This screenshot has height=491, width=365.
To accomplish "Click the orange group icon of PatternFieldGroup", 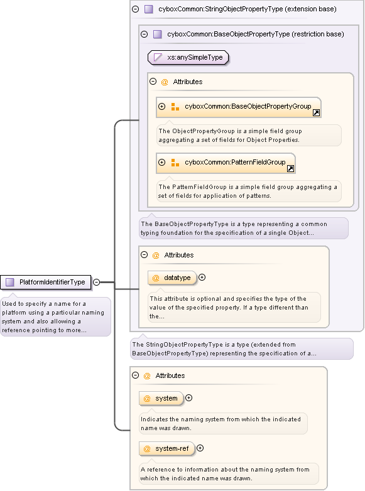I will click(175, 162).
